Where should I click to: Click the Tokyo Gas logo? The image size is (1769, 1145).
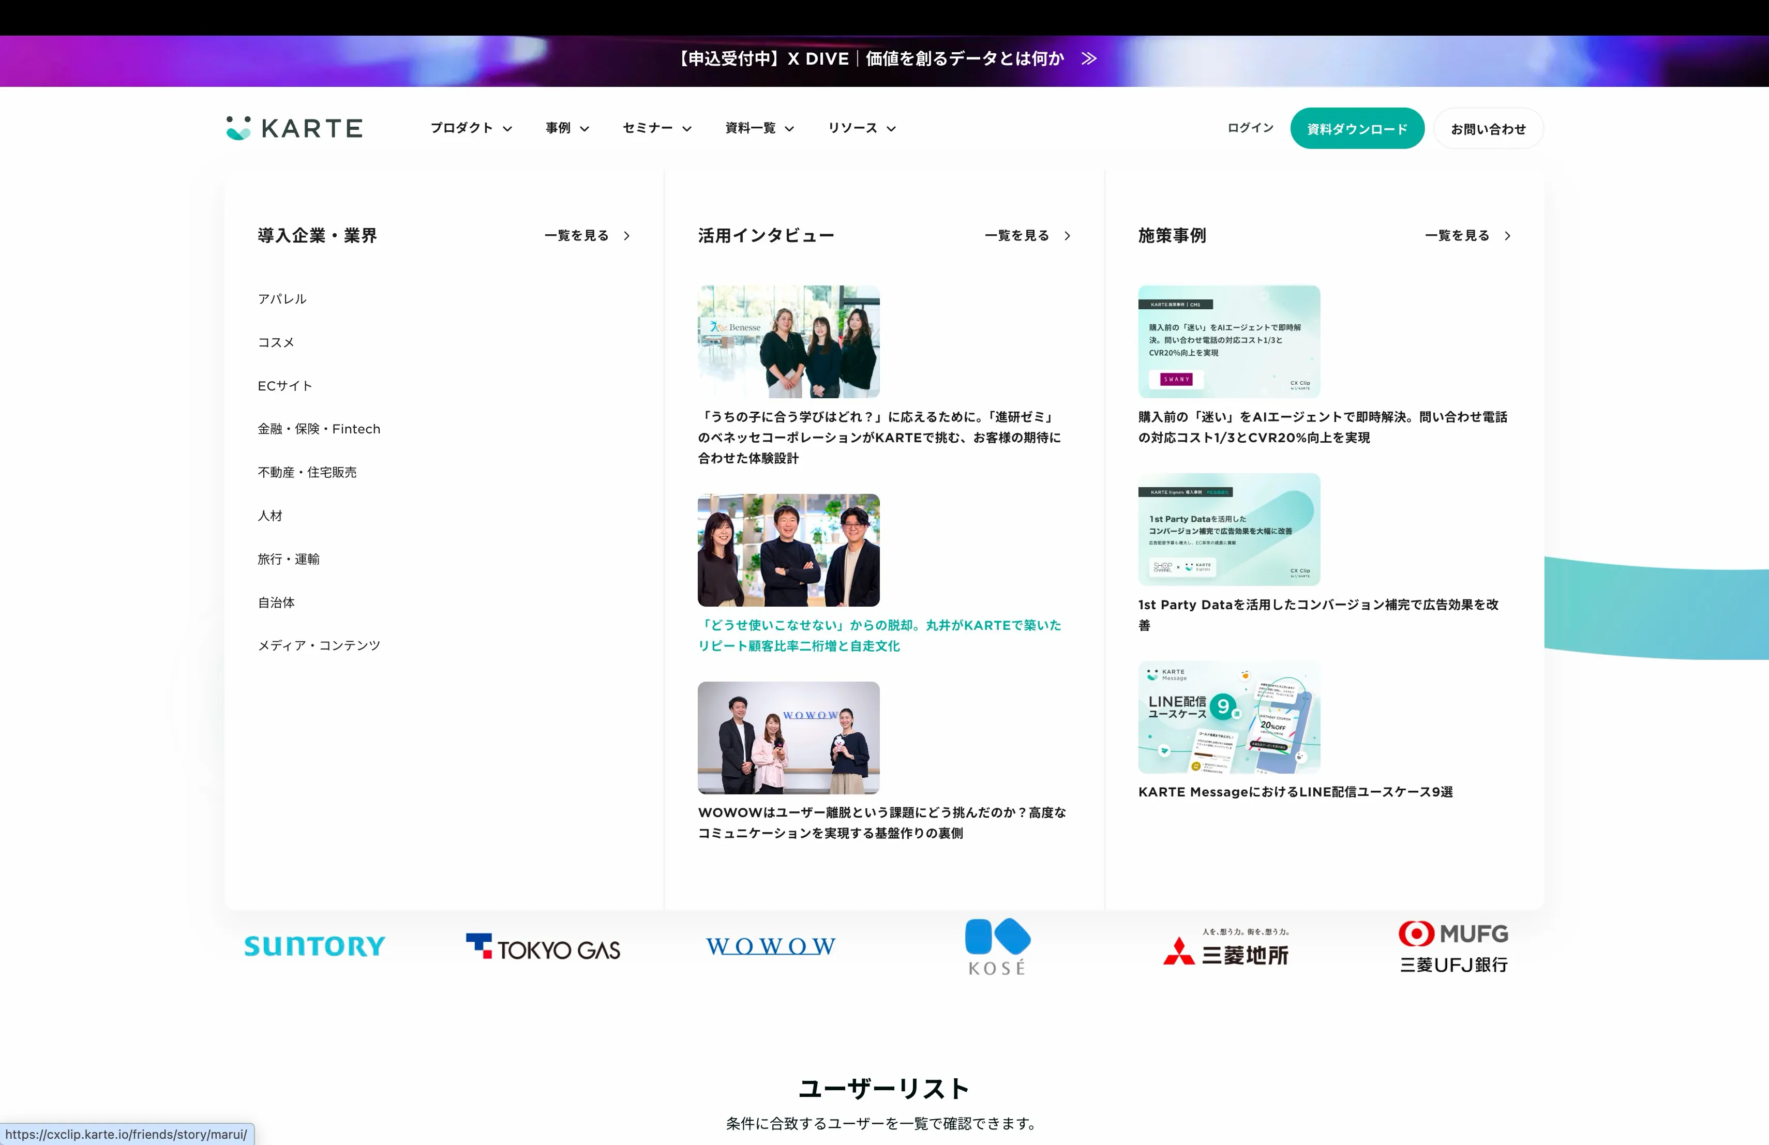tap(543, 946)
